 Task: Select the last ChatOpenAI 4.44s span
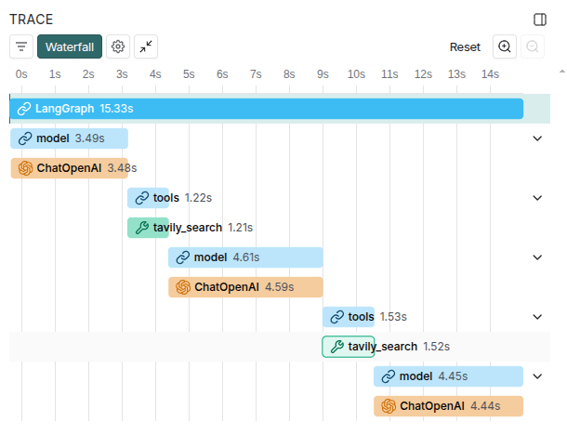coord(448,406)
